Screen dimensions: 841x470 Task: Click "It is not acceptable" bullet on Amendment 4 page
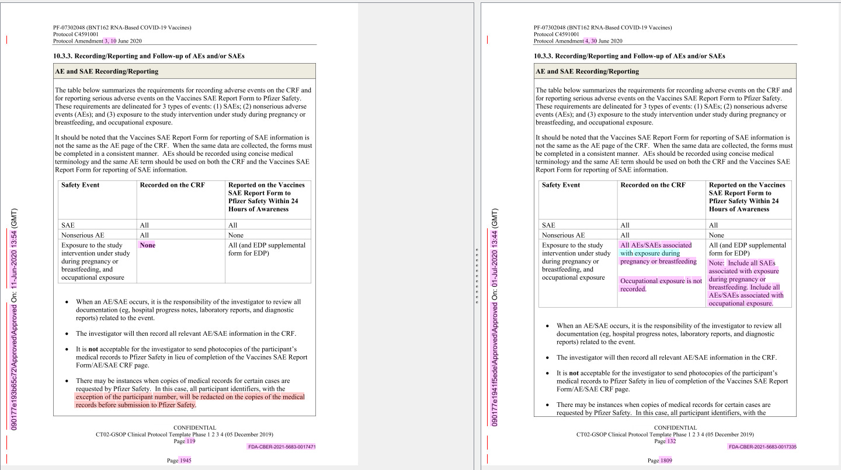tap(672, 381)
